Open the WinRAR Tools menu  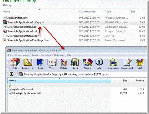pyautogui.click(x=34, y=55)
